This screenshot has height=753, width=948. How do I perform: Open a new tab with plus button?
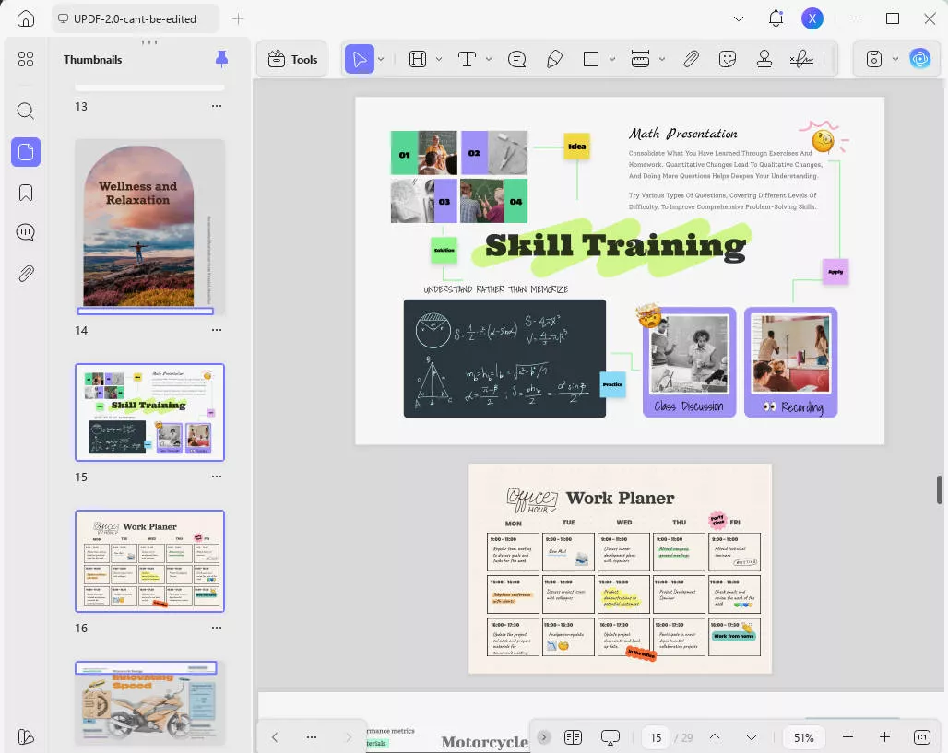pos(238,18)
